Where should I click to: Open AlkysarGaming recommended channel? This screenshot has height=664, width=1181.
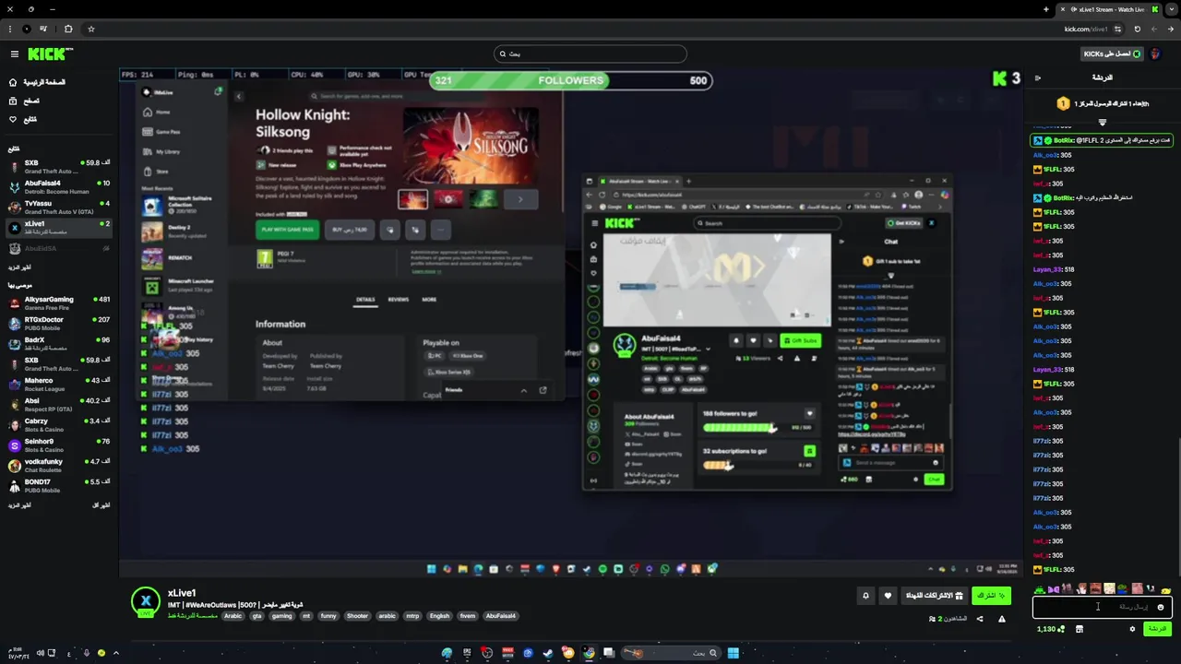(x=59, y=303)
